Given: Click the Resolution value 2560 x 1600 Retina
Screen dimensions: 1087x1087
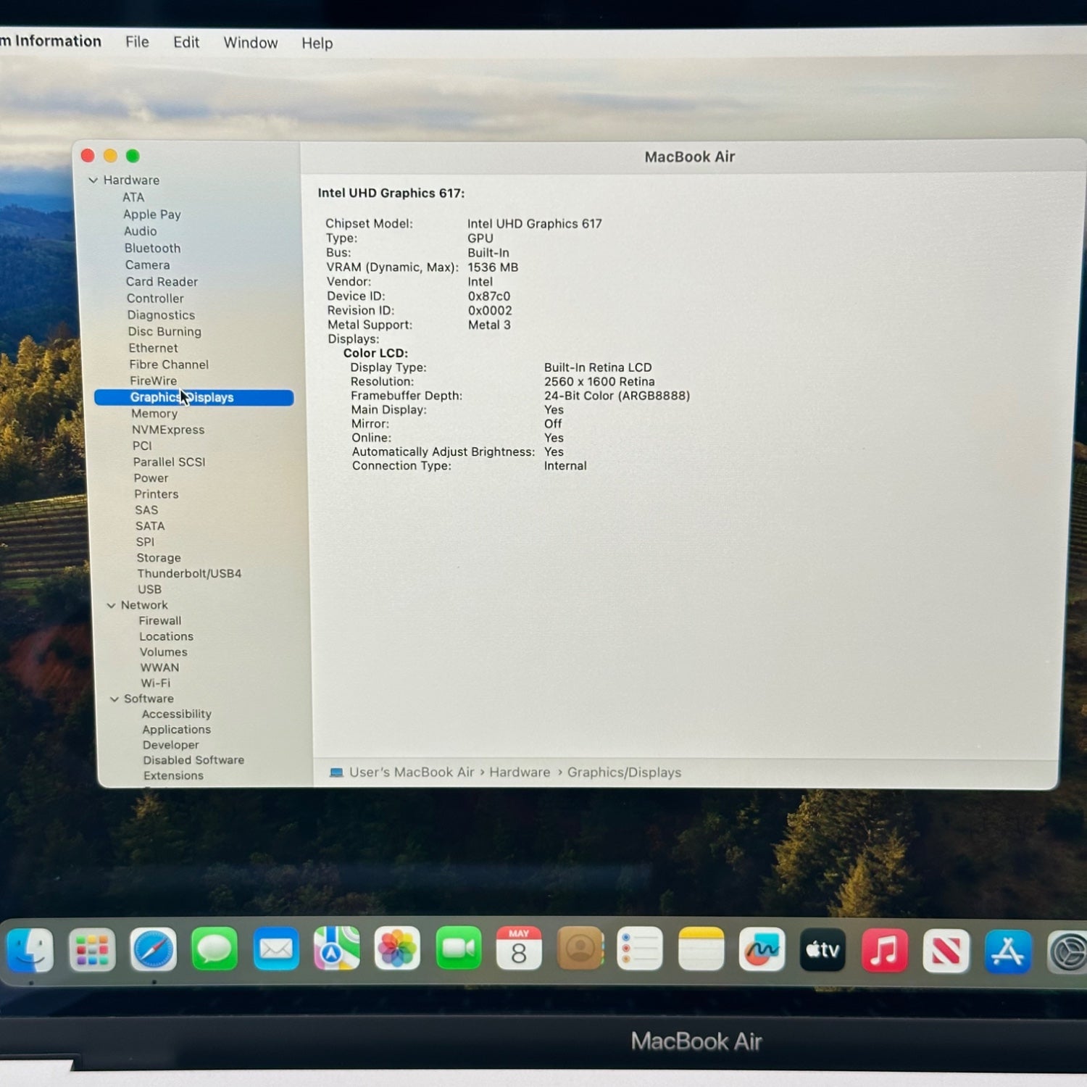Looking at the screenshot, I should (x=599, y=381).
